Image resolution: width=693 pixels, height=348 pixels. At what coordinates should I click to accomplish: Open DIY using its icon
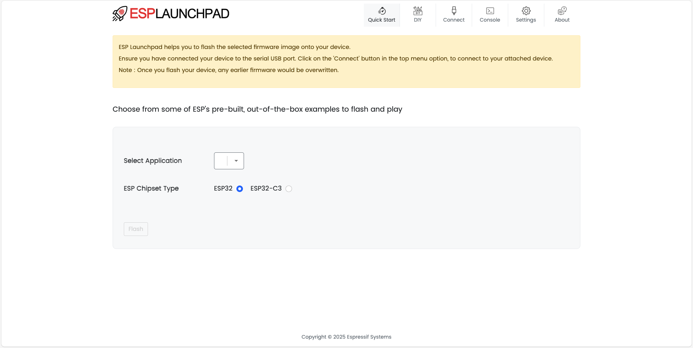coord(418,11)
